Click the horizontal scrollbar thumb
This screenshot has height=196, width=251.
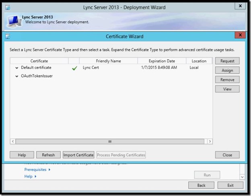[110, 141]
